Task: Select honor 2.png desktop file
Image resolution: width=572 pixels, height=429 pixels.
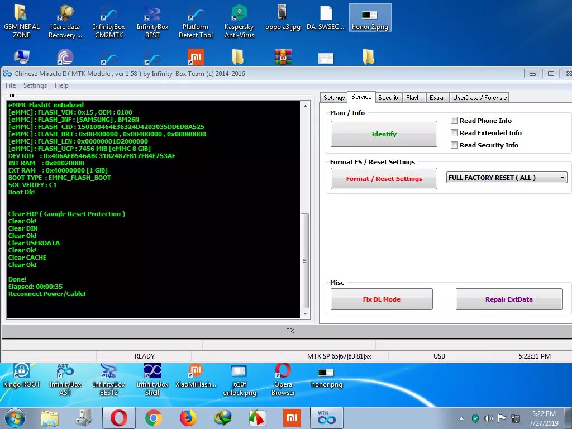Action: pyautogui.click(x=370, y=17)
